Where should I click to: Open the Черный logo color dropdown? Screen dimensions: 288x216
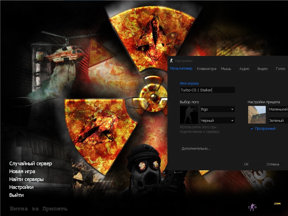[x=218, y=121]
